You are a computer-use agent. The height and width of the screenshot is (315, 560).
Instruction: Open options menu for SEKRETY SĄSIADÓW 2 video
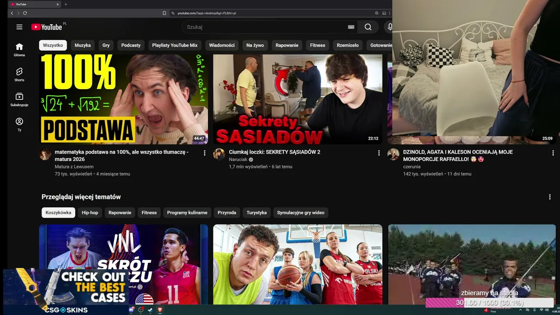[x=379, y=153]
